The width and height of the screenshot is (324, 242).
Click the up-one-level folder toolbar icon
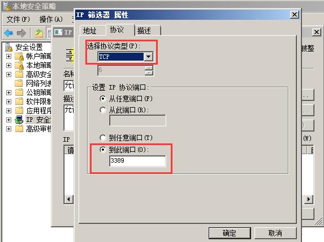[39, 33]
